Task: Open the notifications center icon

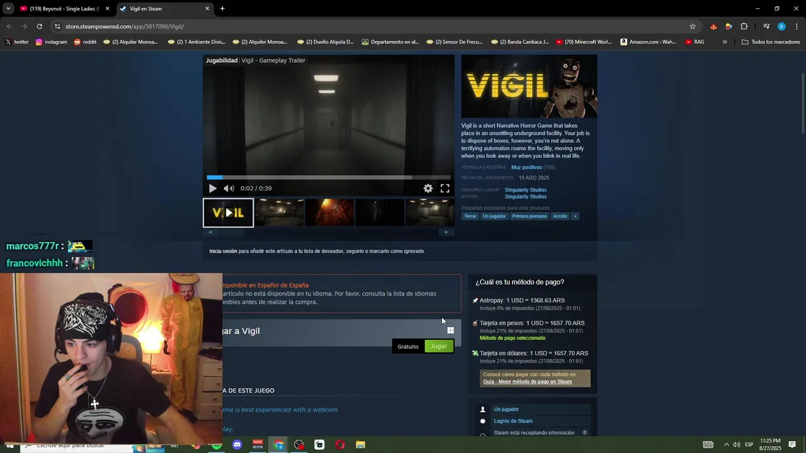Action: coord(792,445)
